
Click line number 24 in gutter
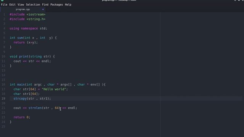pyautogui.click(x=3, y=122)
